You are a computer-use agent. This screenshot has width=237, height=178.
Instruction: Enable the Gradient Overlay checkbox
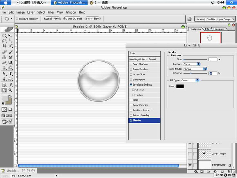point(131,110)
